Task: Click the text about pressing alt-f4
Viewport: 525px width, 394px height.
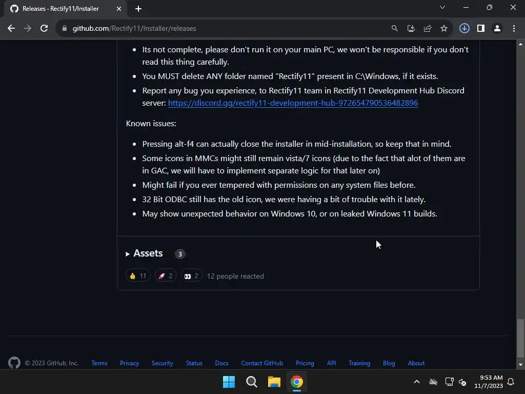Action: (297, 144)
